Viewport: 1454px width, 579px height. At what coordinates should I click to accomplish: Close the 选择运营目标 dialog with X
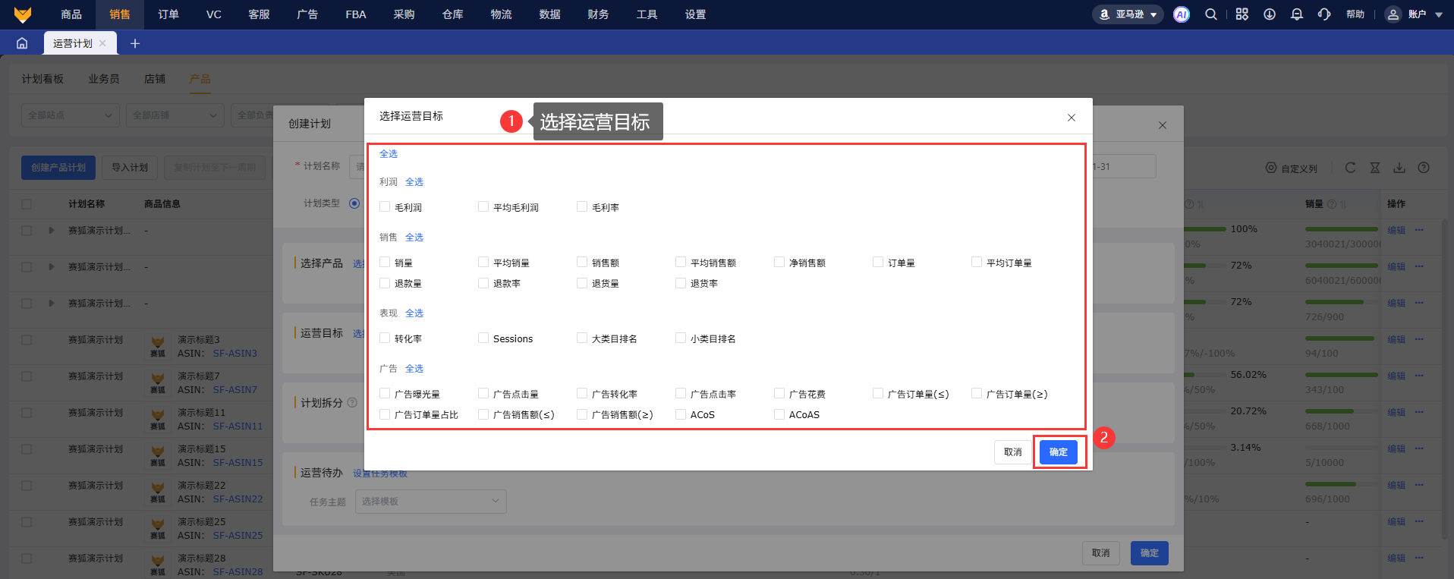pos(1072,118)
